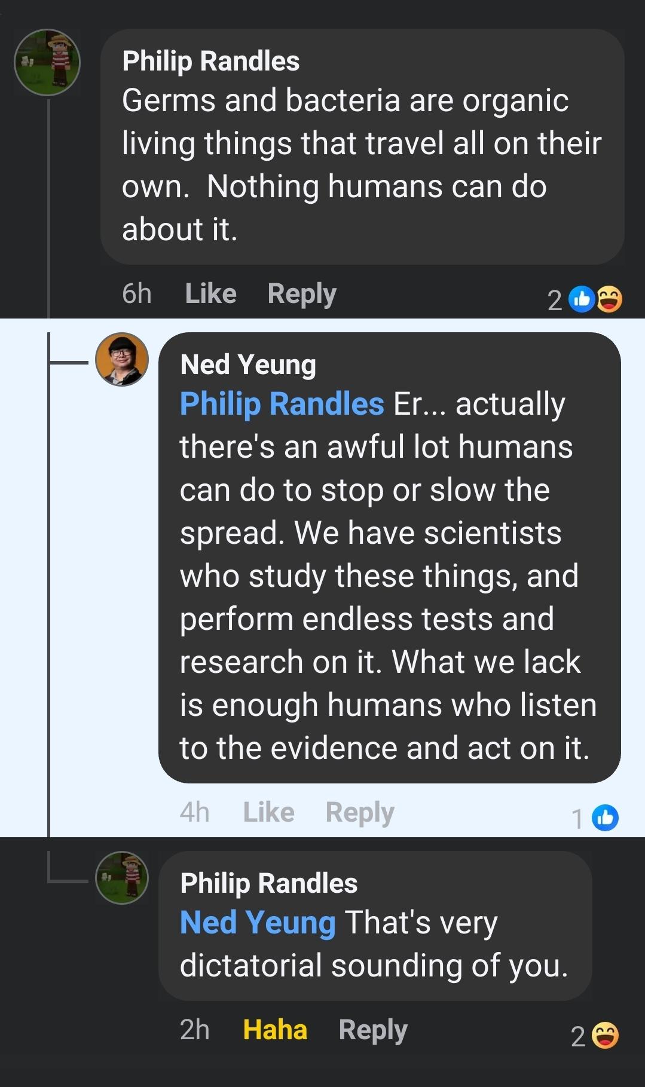Image resolution: width=645 pixels, height=1087 pixels.
Task: Remove Haha reaction from last reply
Action: tap(275, 1030)
